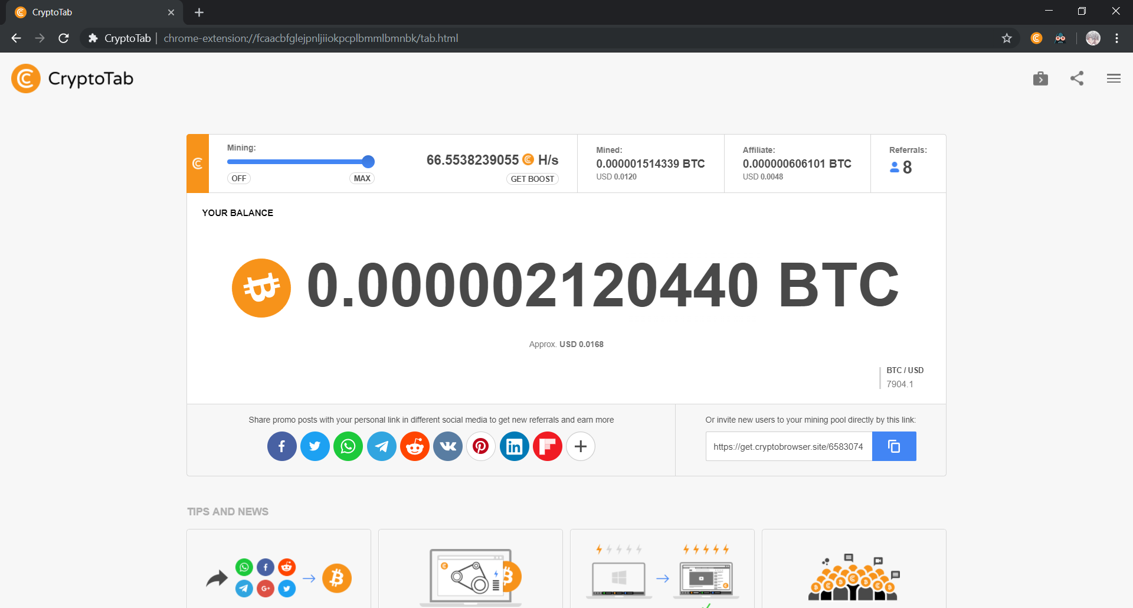Click the TIPS AND NEWS heading
This screenshot has height=608, width=1133.
point(228,512)
